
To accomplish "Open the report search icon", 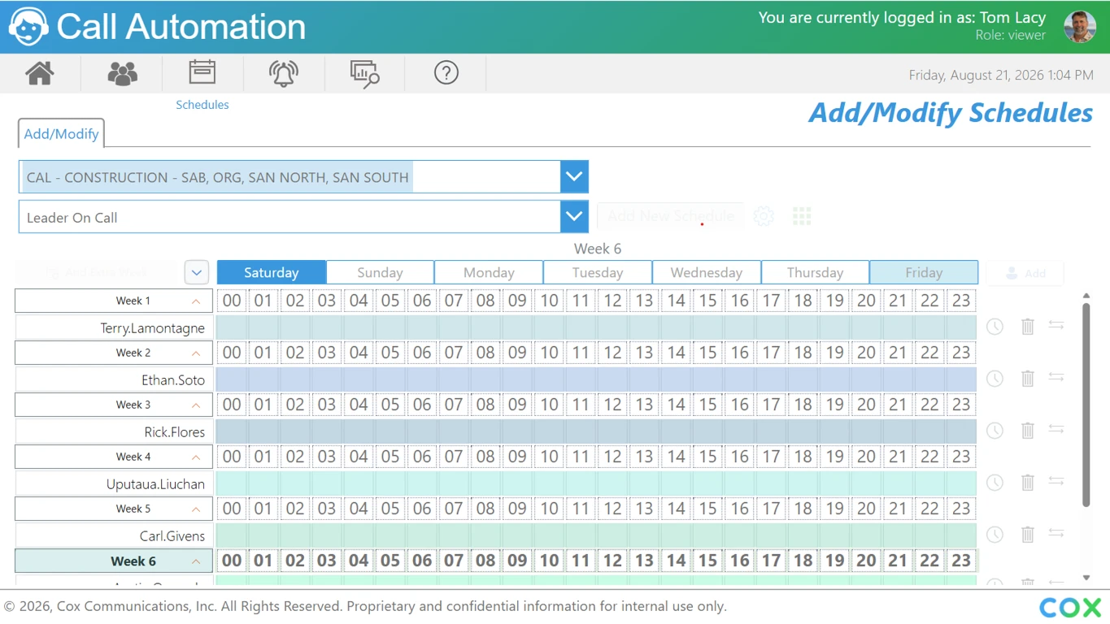I will tap(365, 73).
